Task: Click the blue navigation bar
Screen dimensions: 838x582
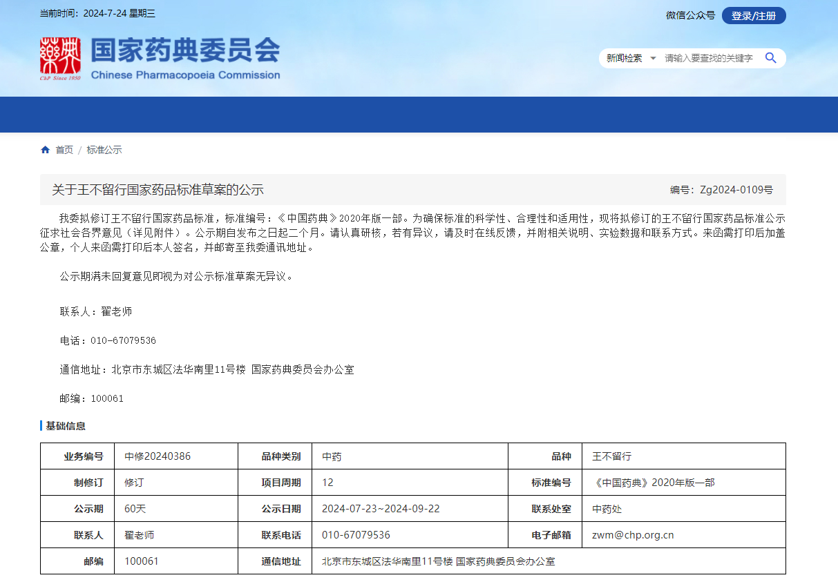Action: click(x=419, y=115)
